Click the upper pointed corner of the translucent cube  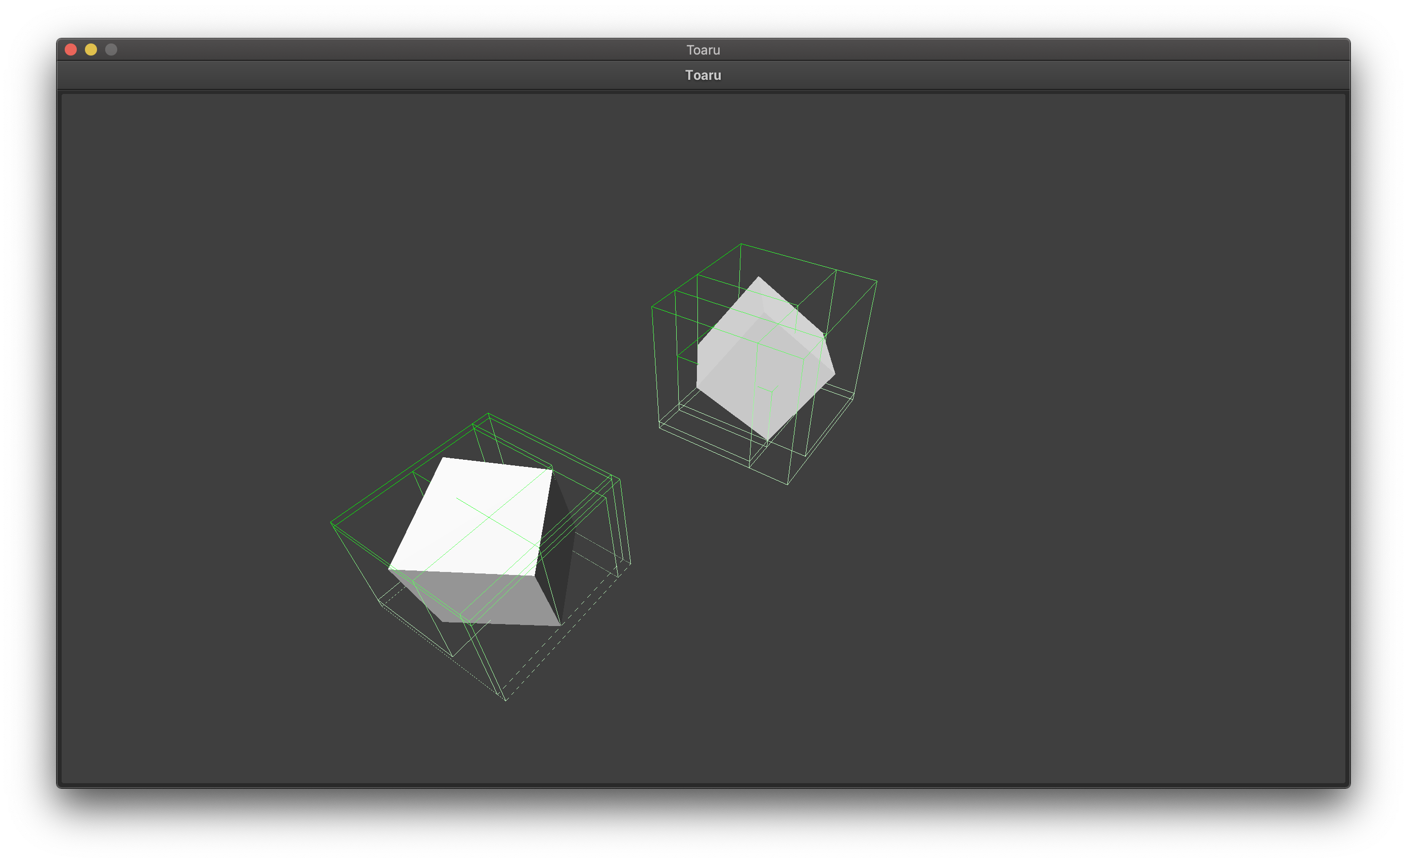(x=758, y=277)
